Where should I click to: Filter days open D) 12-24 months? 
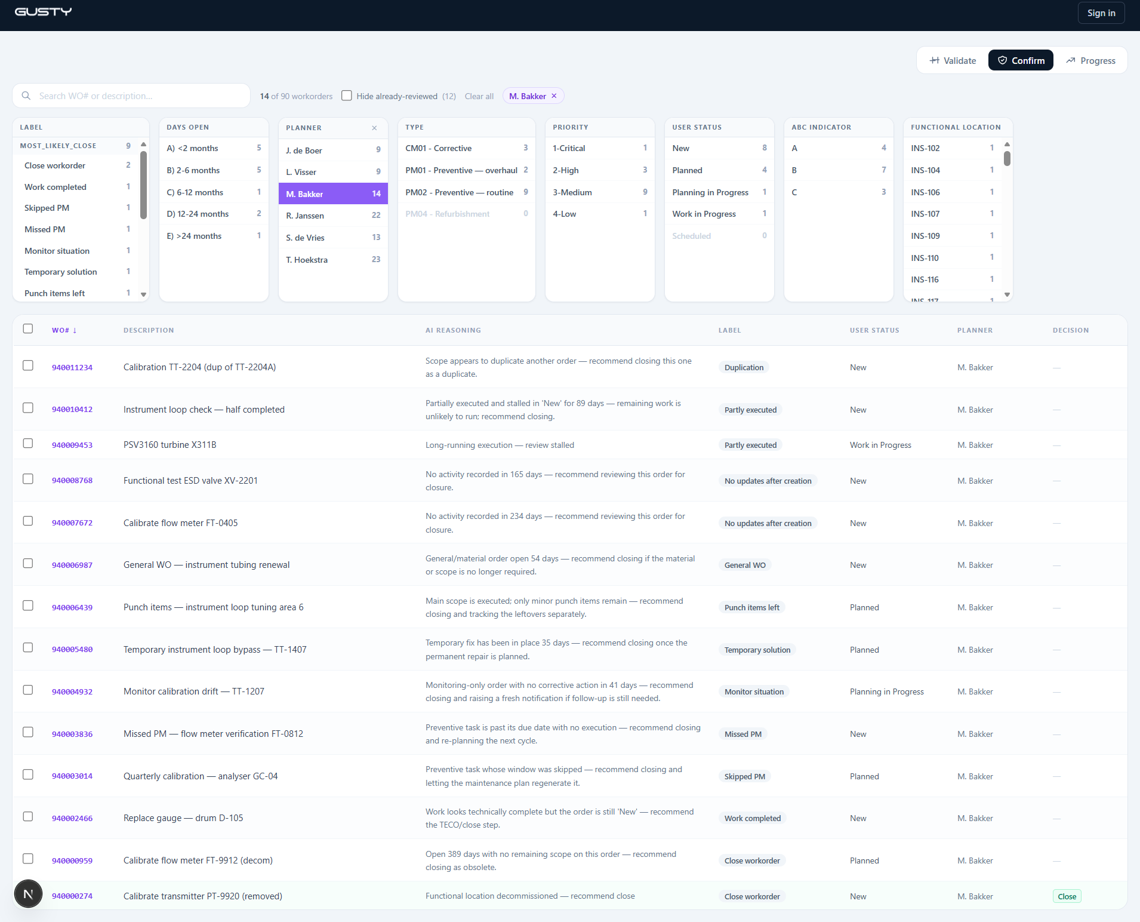coord(214,214)
